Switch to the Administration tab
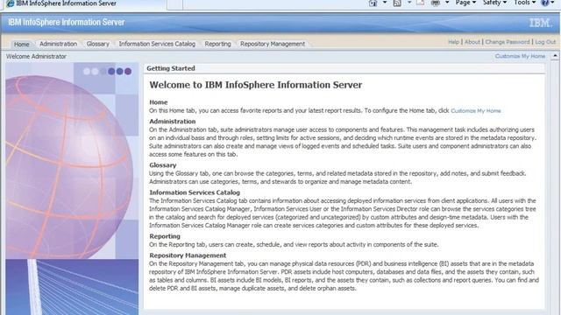This screenshot has width=561, height=315. click(x=58, y=44)
